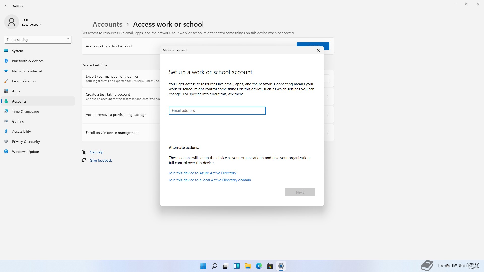
Task: Click the Give feedback icon
Action: (84, 160)
